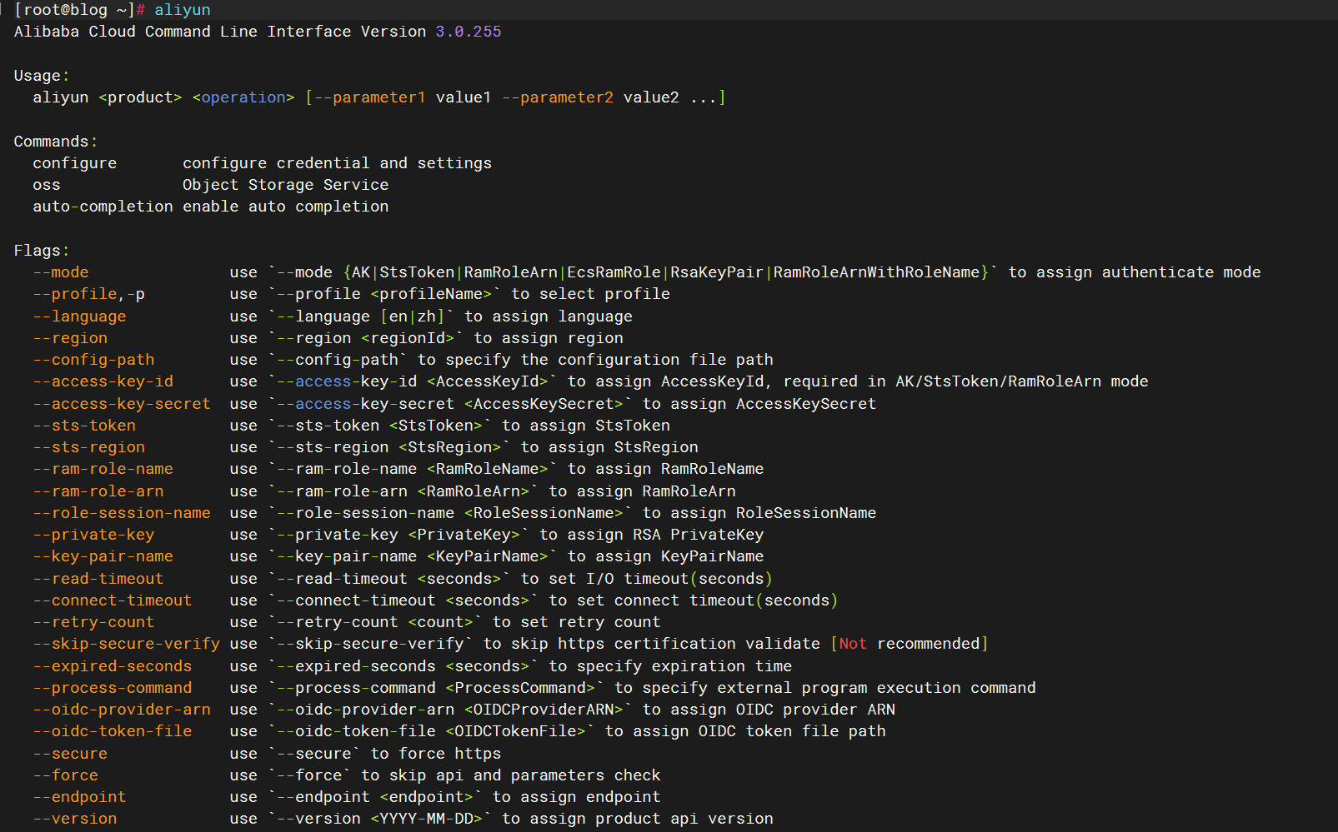Click 'RsaKeyPair' in the mode options
1338x832 pixels.
pyautogui.click(x=717, y=272)
